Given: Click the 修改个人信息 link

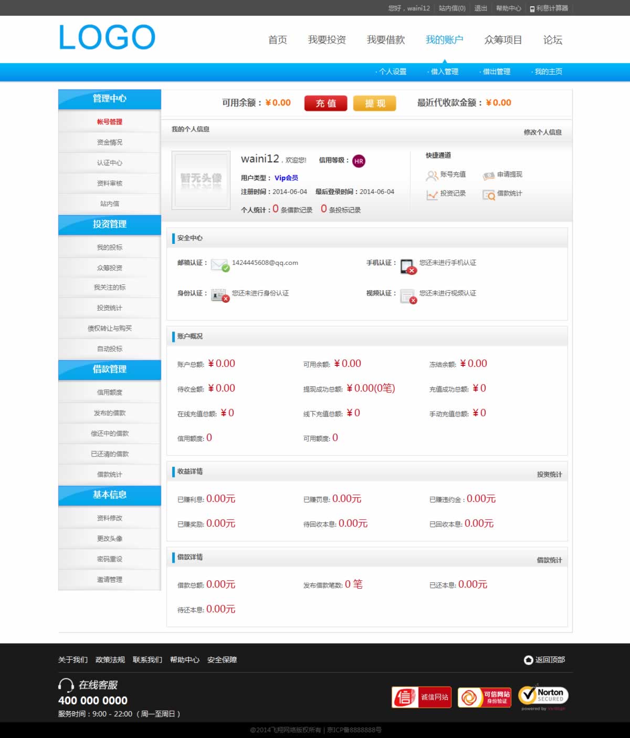Looking at the screenshot, I should click(x=542, y=132).
